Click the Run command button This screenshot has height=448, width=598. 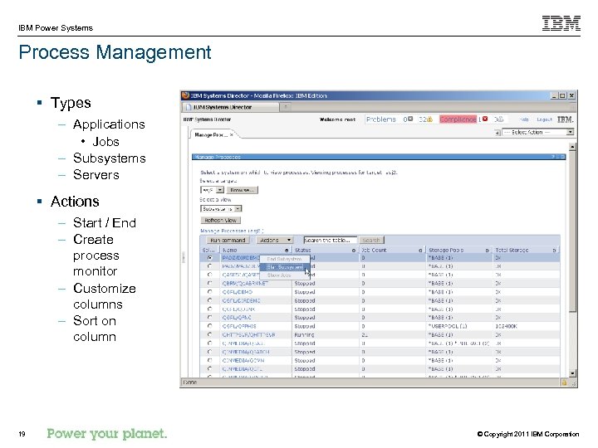click(228, 240)
